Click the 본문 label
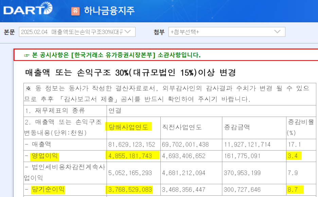The width and height of the screenshot is (318, 197). pyautogui.click(x=9, y=32)
